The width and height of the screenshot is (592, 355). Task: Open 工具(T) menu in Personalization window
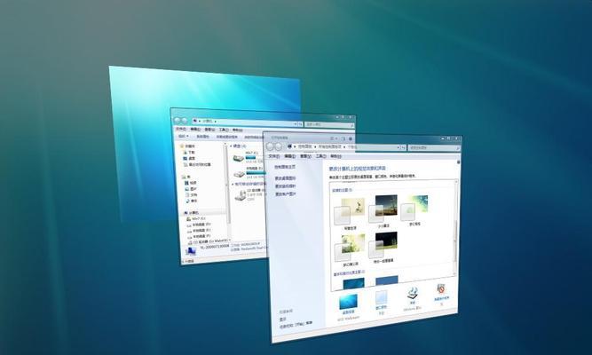click(x=320, y=156)
